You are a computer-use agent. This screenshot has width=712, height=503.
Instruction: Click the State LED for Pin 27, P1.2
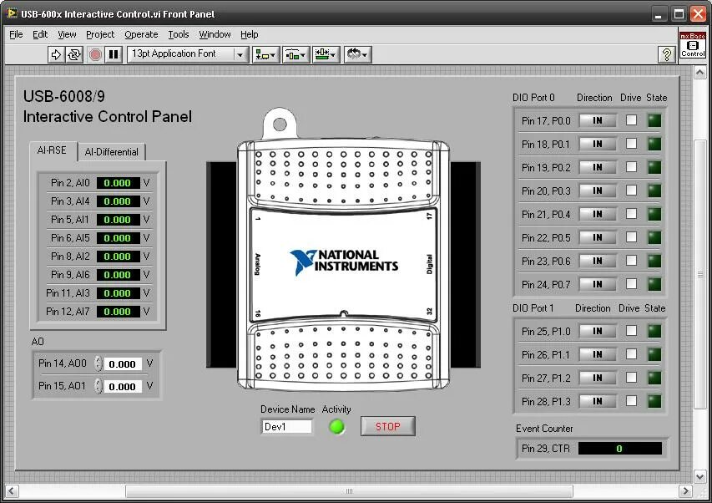click(x=654, y=378)
